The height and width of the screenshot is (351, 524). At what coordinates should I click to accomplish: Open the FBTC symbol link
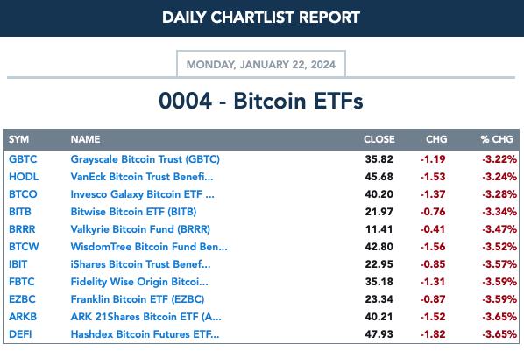[x=21, y=282]
